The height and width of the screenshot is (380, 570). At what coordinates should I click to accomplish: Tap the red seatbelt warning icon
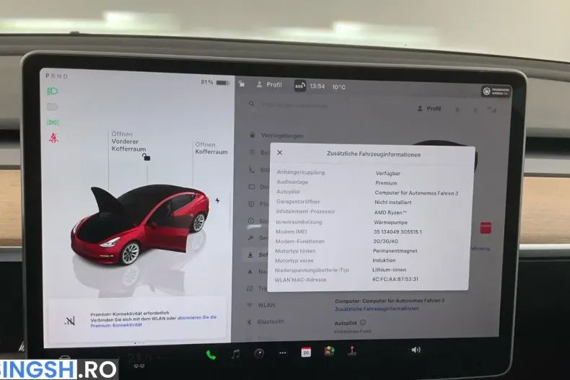point(53,138)
